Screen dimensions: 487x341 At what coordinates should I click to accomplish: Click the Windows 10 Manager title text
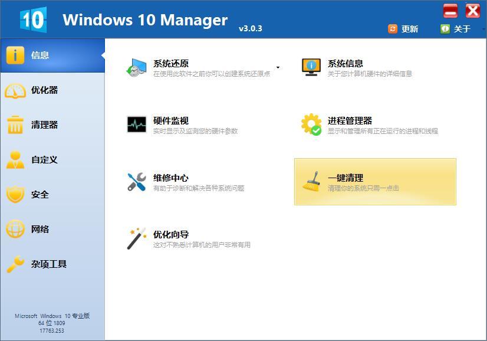(x=145, y=20)
